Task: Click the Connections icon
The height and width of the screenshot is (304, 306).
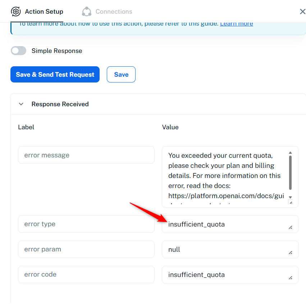Action: click(87, 12)
